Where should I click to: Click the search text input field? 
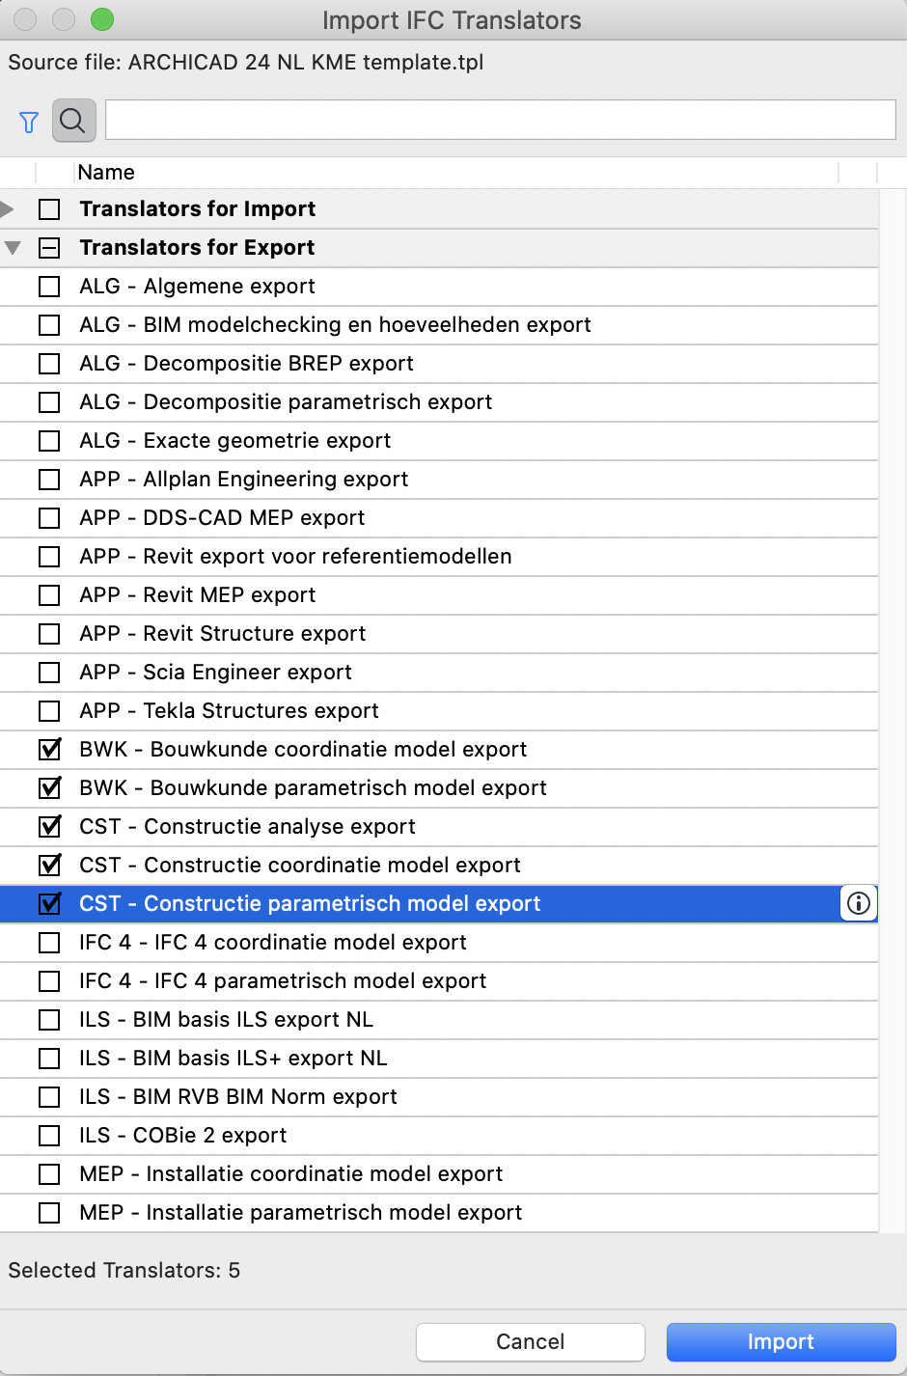(501, 120)
